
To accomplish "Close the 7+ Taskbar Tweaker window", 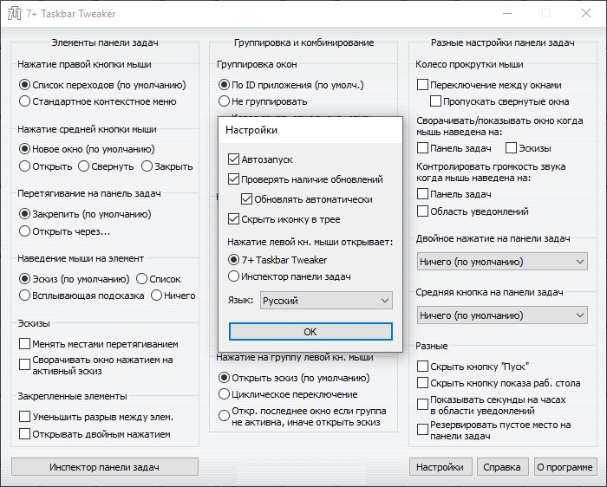I will coord(584,14).
